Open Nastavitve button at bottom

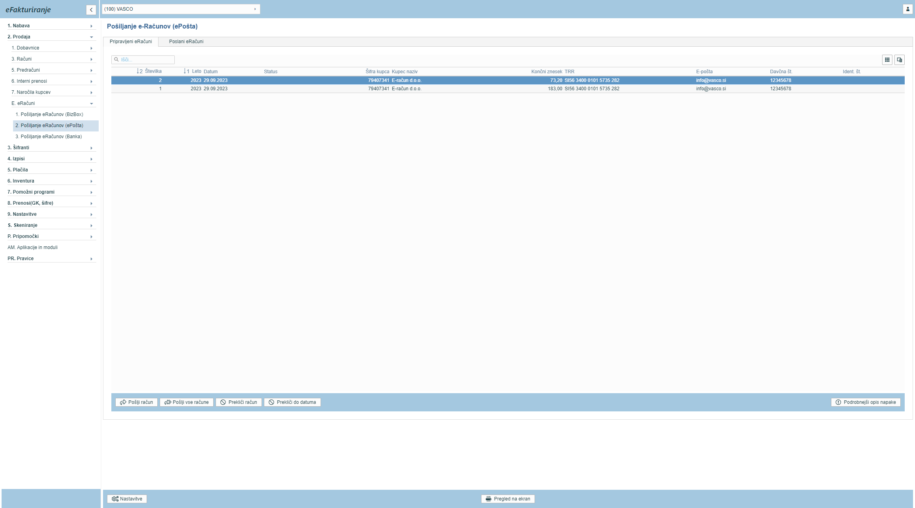click(x=127, y=499)
